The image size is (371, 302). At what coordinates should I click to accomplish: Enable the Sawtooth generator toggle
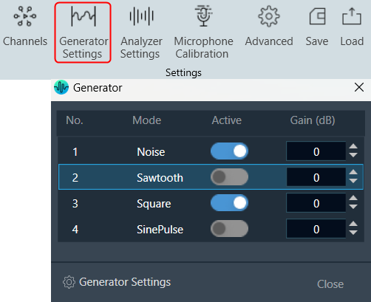click(x=229, y=176)
